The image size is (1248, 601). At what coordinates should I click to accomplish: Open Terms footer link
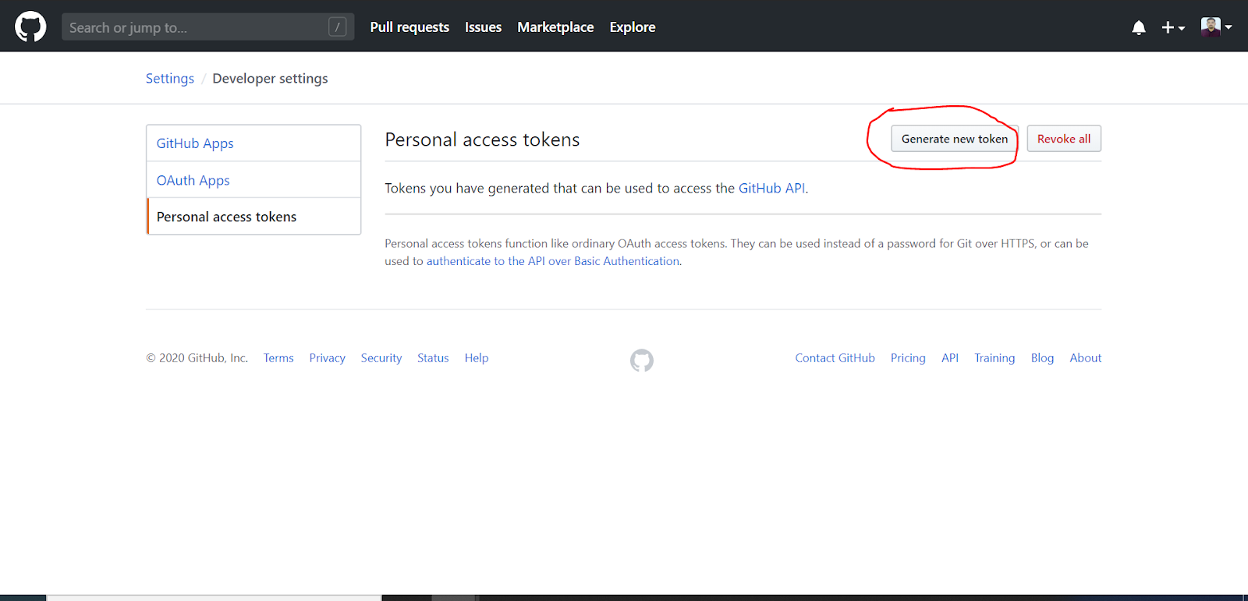[x=278, y=358]
